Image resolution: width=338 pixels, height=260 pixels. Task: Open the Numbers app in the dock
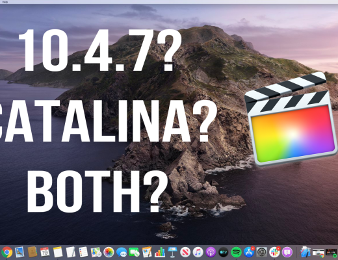(160, 252)
